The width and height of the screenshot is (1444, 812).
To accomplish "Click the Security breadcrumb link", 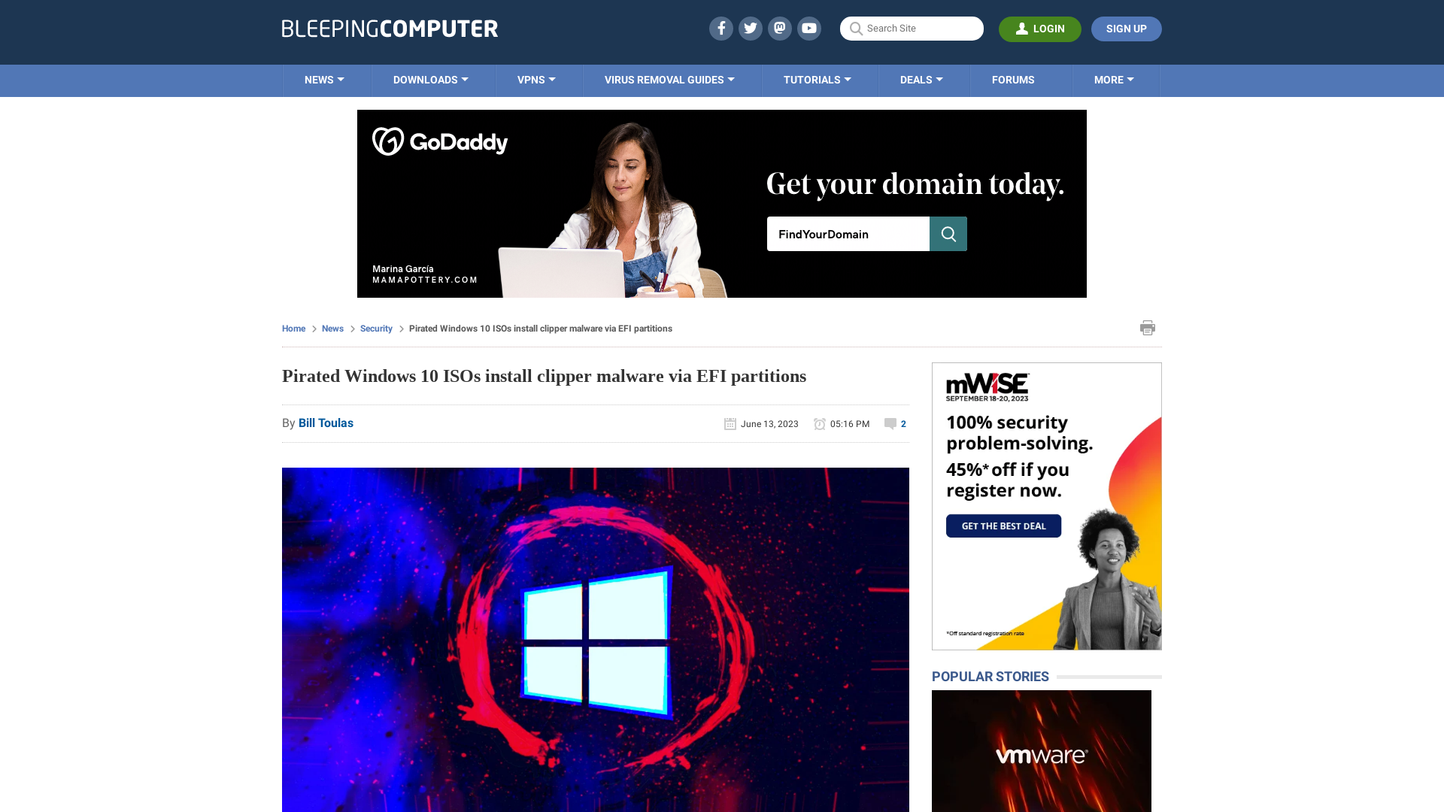I will pyautogui.click(x=376, y=328).
